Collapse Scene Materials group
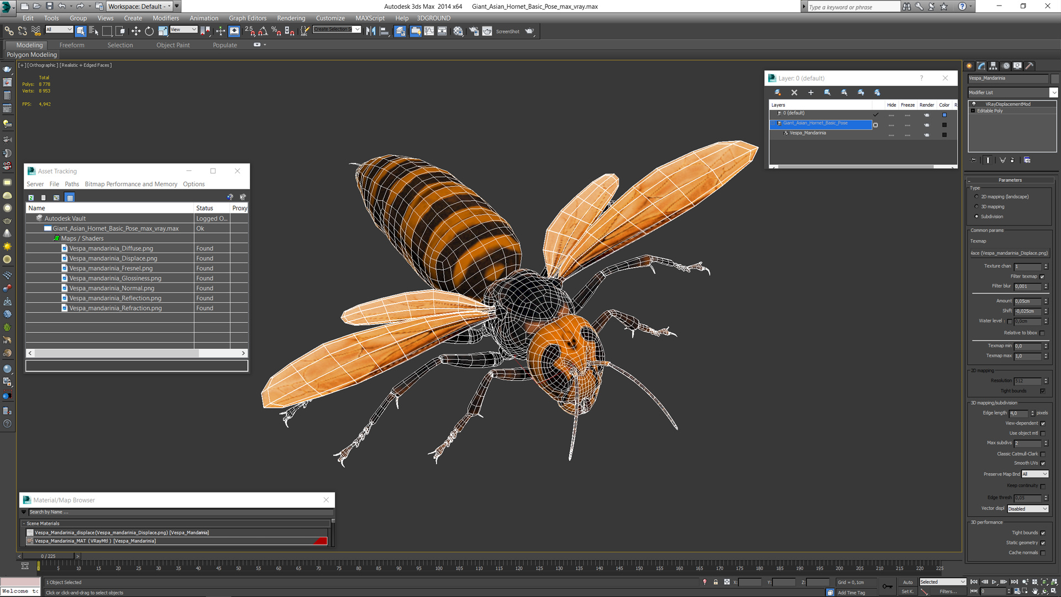The height and width of the screenshot is (597, 1061). coord(24,523)
